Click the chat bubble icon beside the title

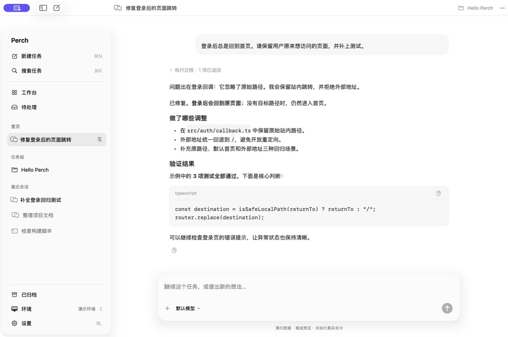click(118, 8)
